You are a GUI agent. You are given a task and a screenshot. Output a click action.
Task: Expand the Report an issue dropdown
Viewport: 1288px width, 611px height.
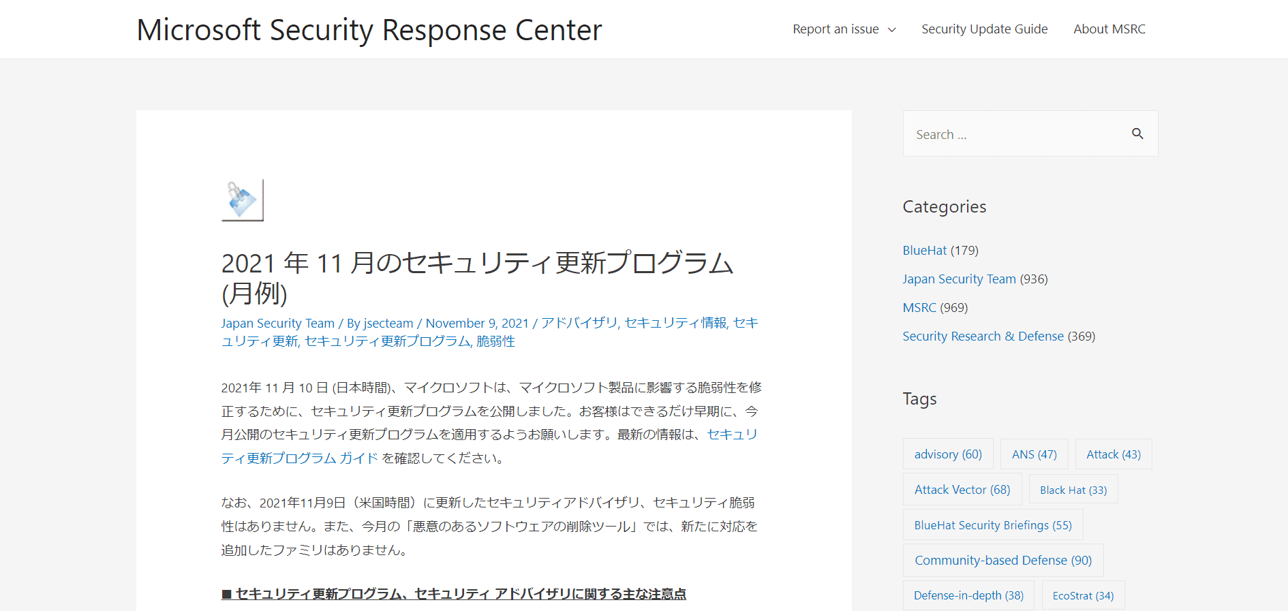pos(844,29)
